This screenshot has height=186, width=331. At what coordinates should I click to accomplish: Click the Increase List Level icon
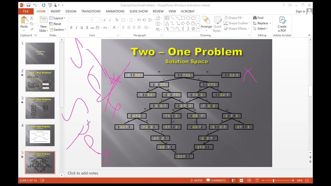(x=145, y=20)
